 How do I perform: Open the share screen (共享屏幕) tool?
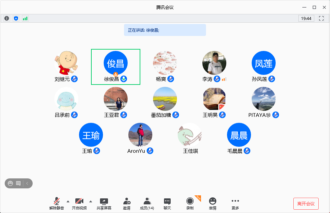(104, 203)
